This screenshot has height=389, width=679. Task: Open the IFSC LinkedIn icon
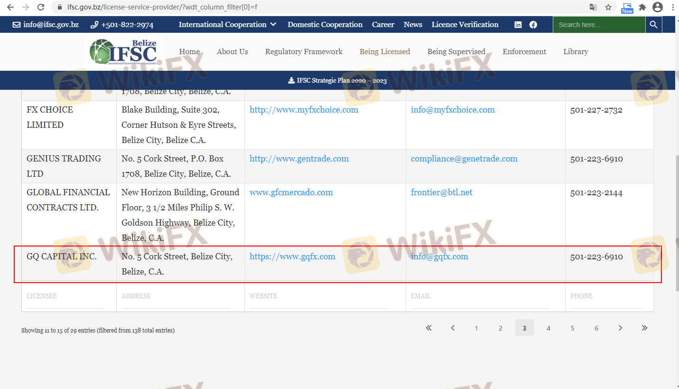tap(518, 25)
